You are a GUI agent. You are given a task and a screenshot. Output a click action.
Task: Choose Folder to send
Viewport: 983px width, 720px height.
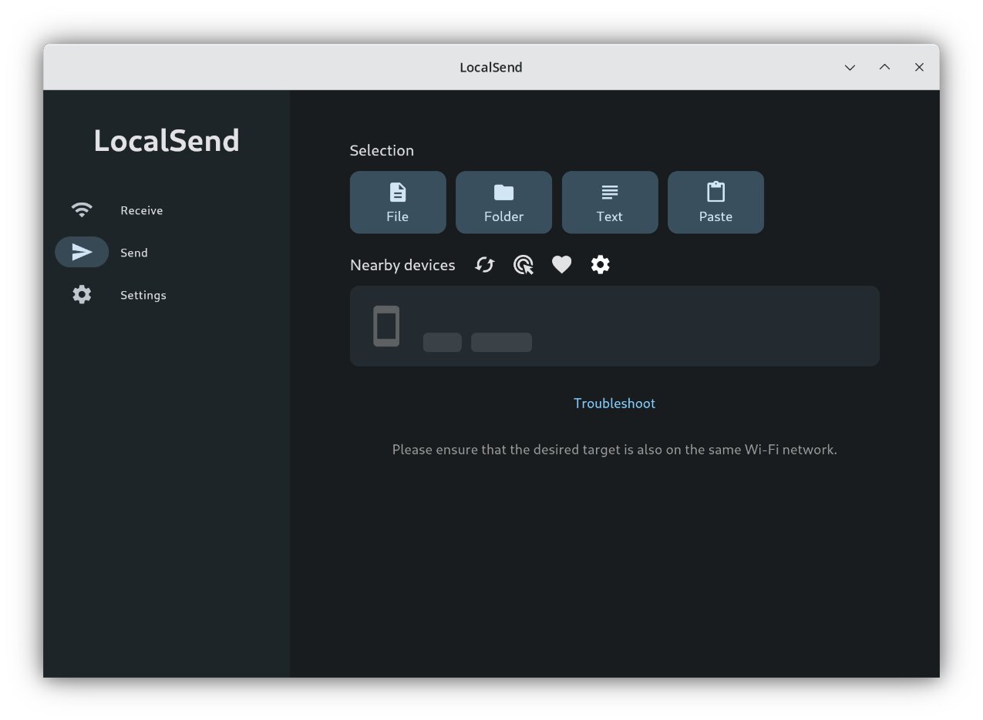coord(503,203)
